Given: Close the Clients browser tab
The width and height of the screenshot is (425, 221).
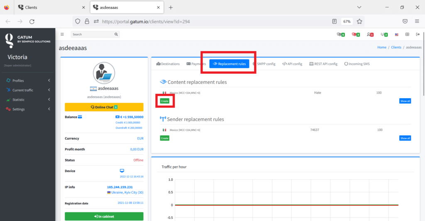Looking at the screenshot, I should 83,7.
